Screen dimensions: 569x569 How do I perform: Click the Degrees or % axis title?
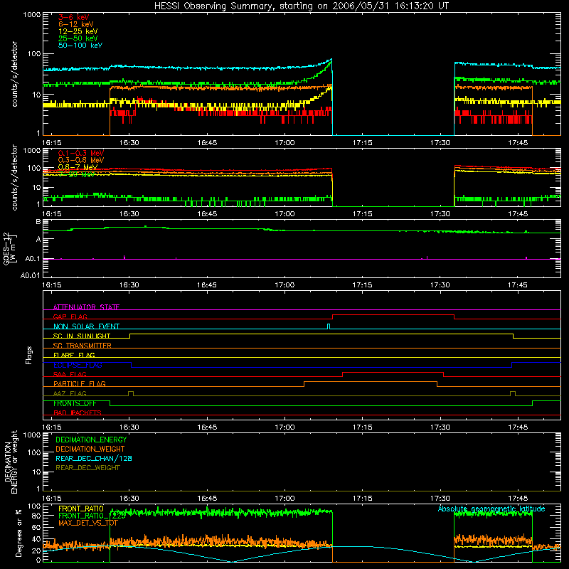(18, 533)
